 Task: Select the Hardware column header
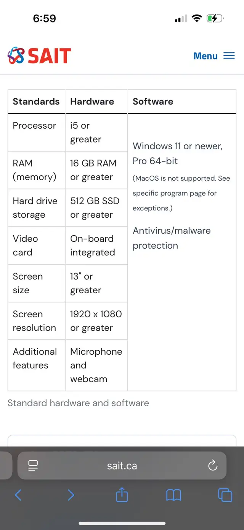[x=92, y=101]
